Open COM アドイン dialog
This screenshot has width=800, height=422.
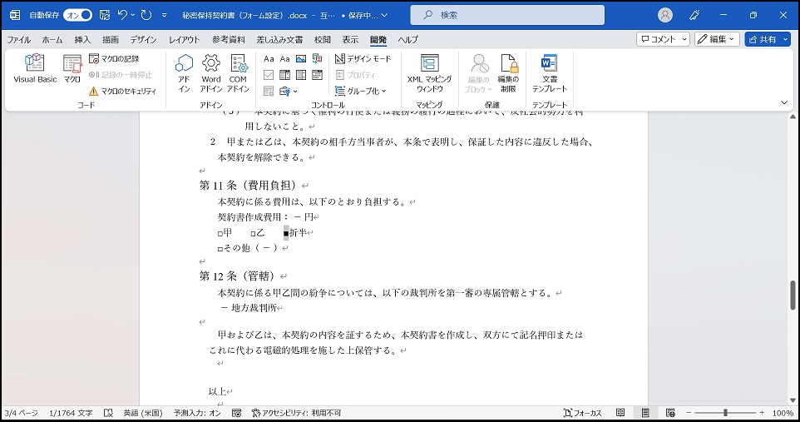(238, 73)
